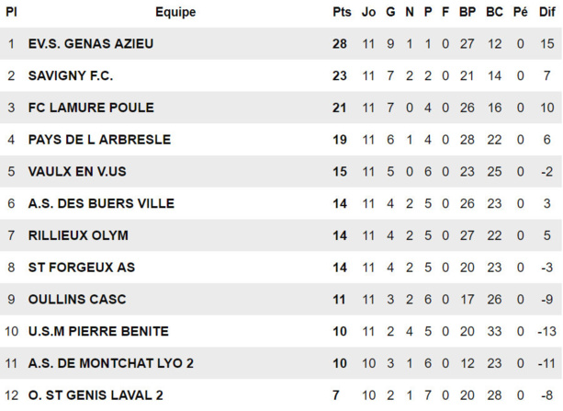Click the U.S.M PIERRE BENITE entry
563x411 pixels.
click(97, 331)
